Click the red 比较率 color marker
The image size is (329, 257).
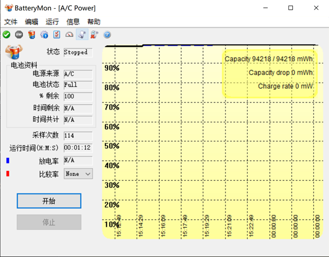coord(8,174)
